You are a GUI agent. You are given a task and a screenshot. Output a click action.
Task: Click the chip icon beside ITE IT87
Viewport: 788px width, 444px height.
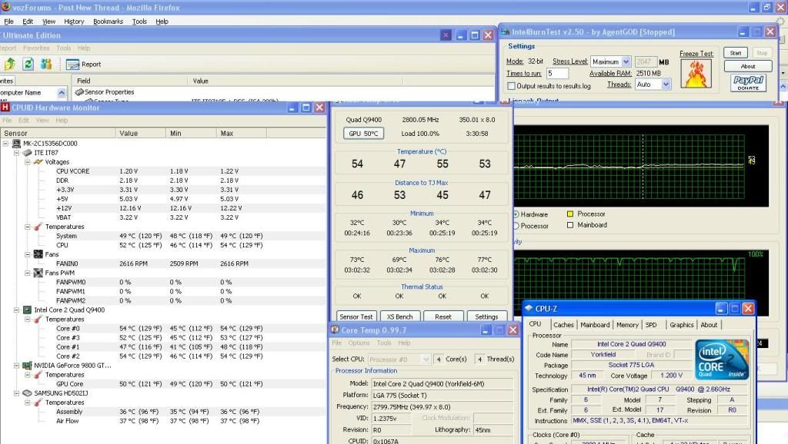(27, 153)
